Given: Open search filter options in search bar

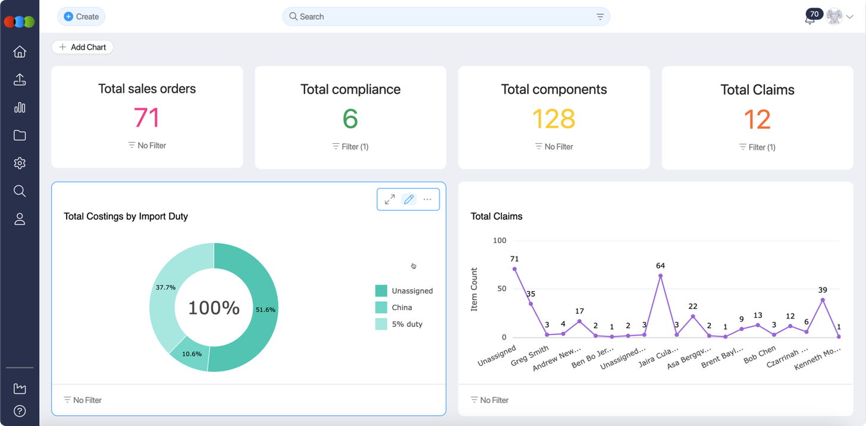Looking at the screenshot, I should (x=600, y=17).
